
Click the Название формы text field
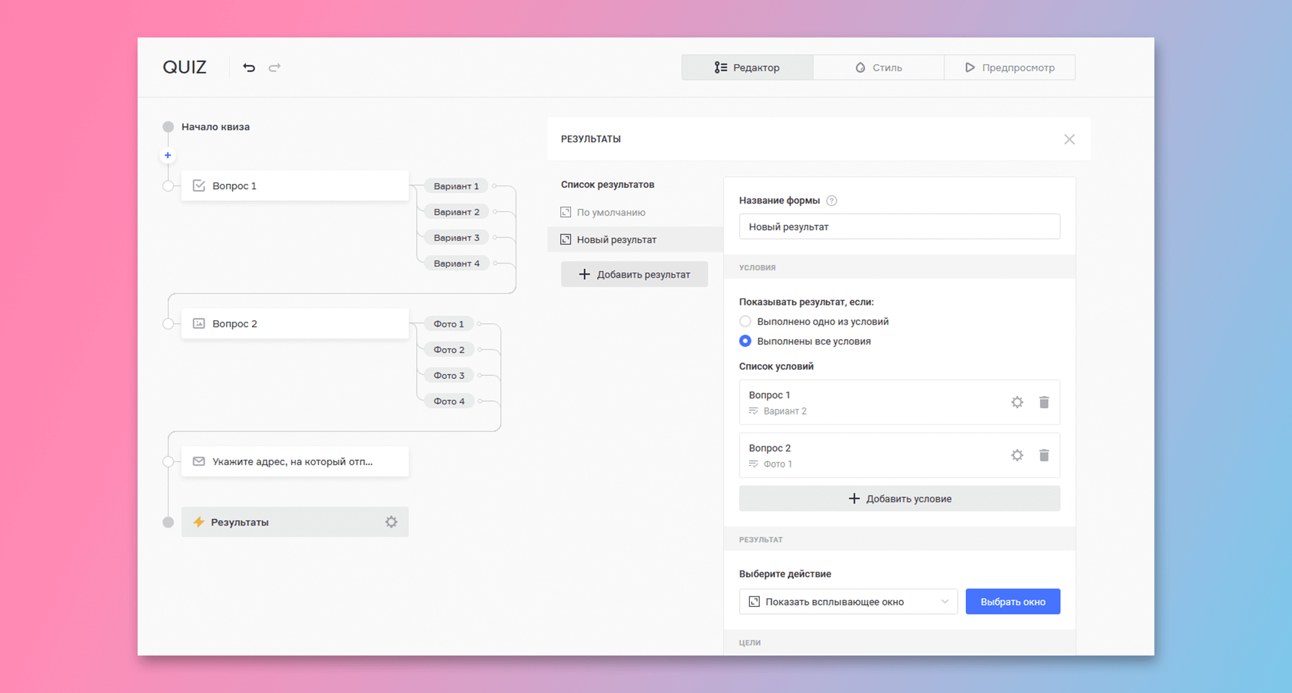click(x=899, y=227)
